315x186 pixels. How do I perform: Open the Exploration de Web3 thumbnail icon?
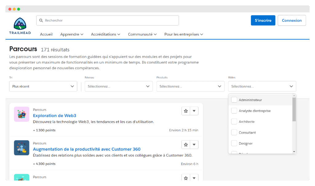(22, 114)
